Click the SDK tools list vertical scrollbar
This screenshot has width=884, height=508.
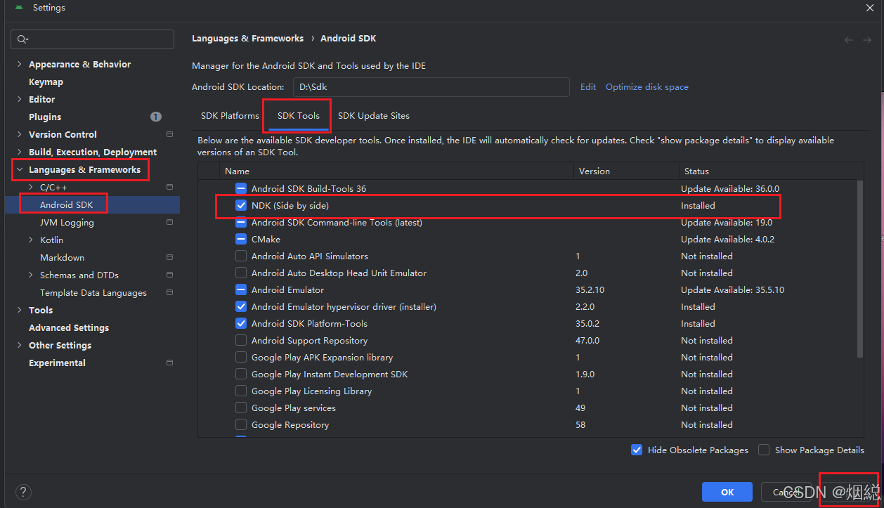(859, 269)
